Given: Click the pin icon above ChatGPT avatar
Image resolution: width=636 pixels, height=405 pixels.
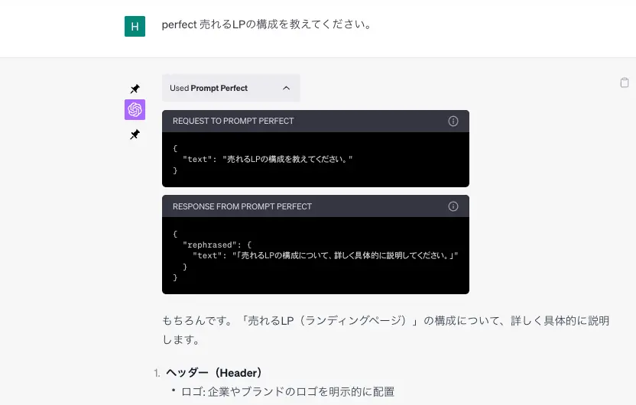Looking at the screenshot, I should click(x=135, y=89).
